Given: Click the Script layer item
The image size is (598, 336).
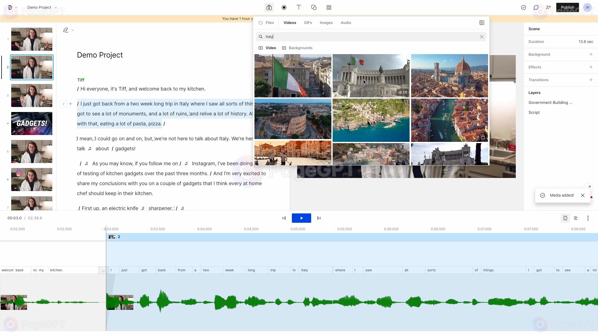Looking at the screenshot, I should (x=534, y=112).
